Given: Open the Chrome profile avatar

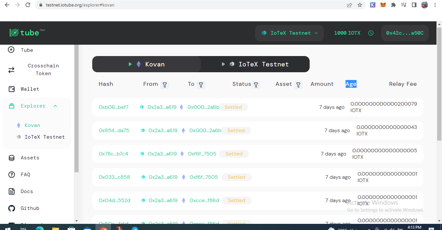Looking at the screenshot, I should [x=425, y=5].
